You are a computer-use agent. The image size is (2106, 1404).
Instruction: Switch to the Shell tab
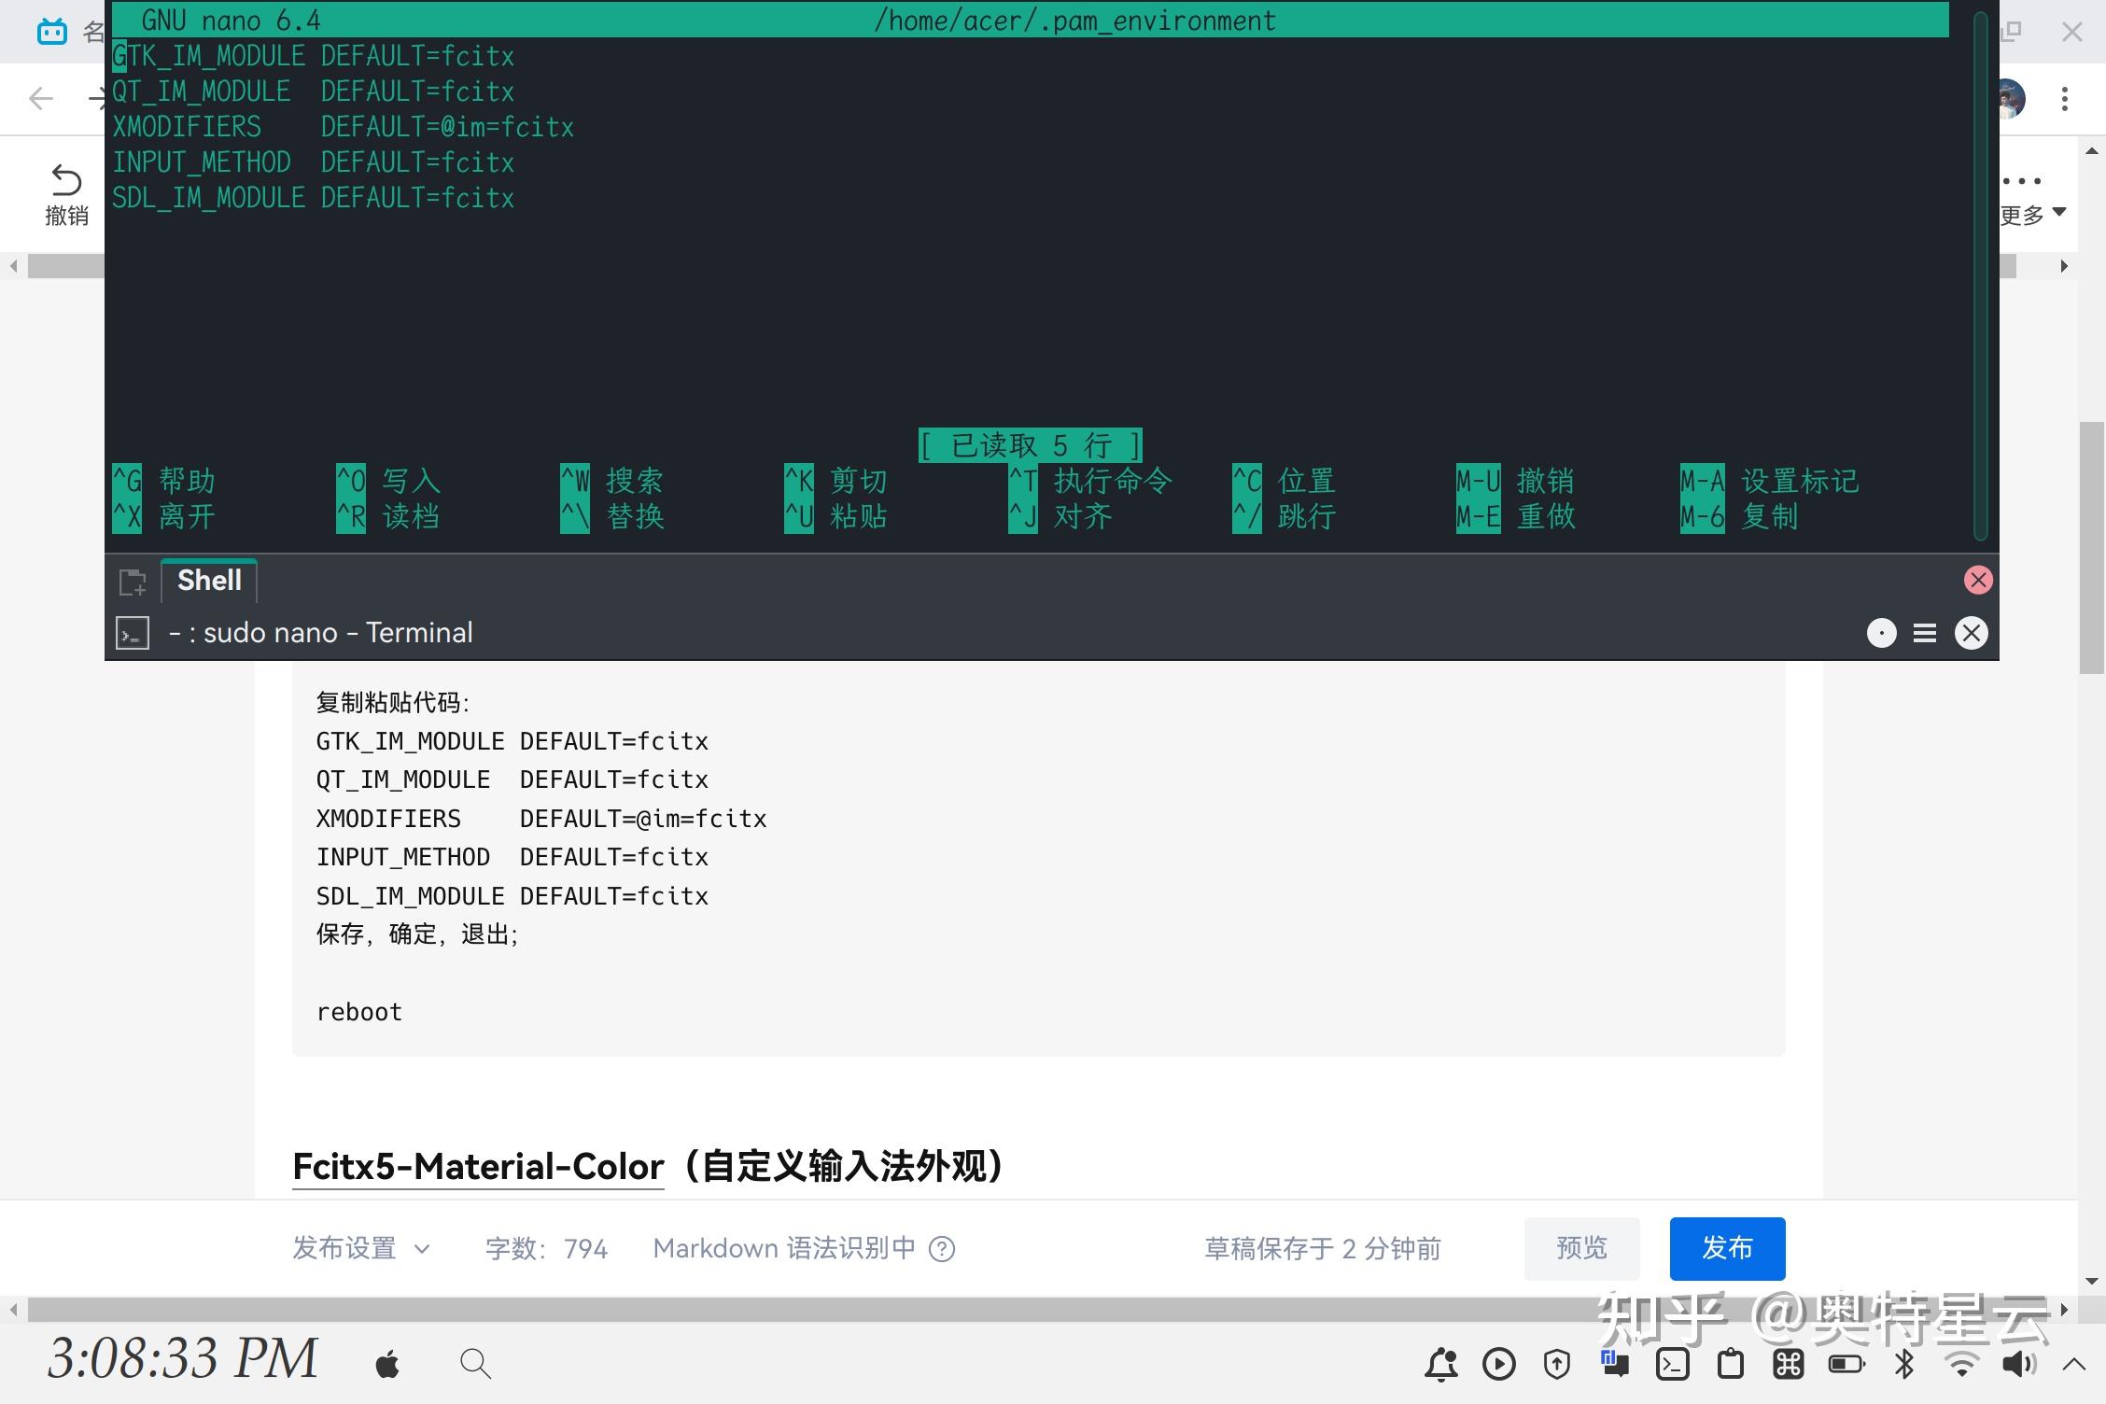(x=208, y=580)
